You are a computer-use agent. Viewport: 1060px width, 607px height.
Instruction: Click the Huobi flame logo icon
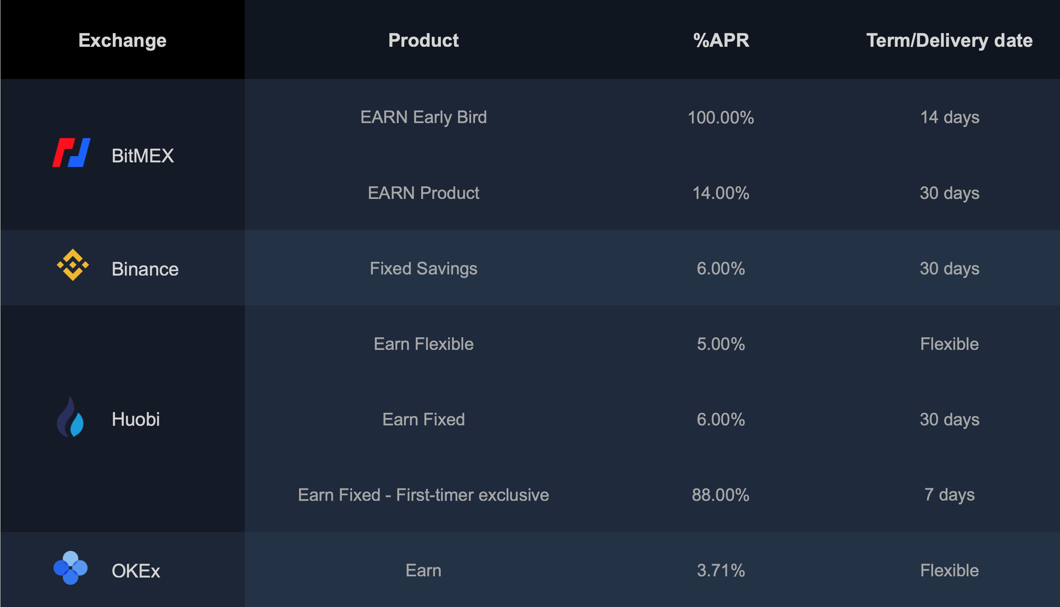pos(70,417)
